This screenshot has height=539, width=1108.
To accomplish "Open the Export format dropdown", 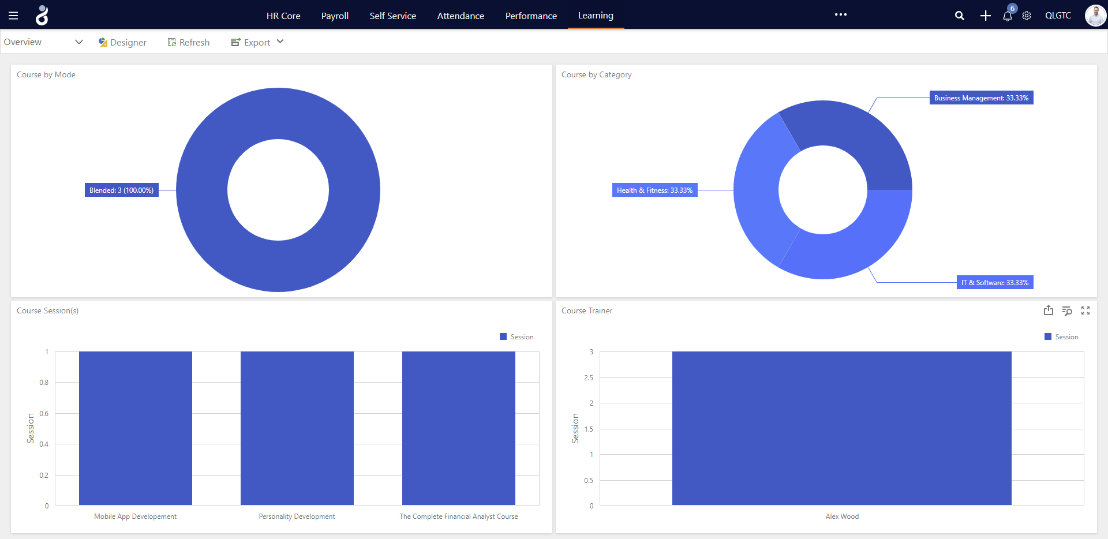I will [x=280, y=42].
